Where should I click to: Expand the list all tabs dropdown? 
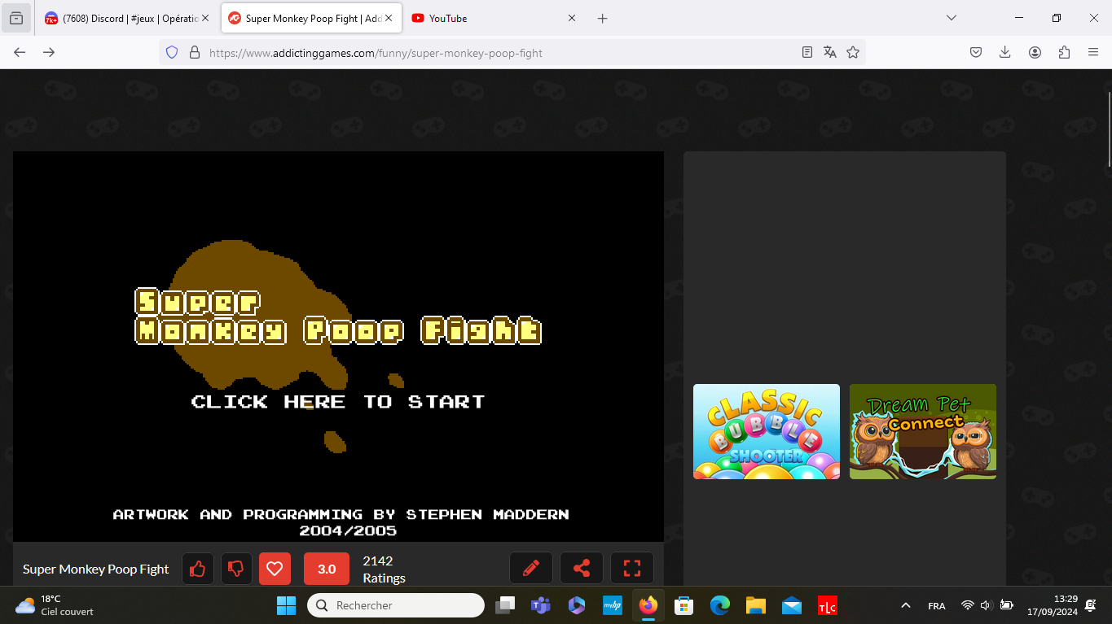[x=951, y=18]
